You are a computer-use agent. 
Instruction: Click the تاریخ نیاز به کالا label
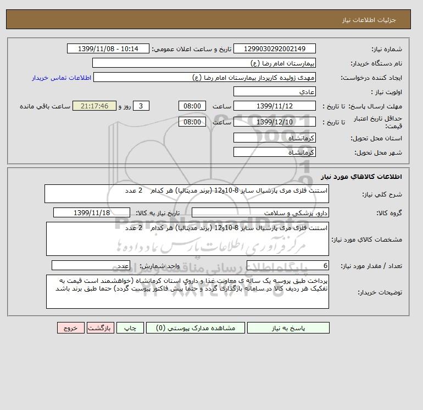[158, 213]
